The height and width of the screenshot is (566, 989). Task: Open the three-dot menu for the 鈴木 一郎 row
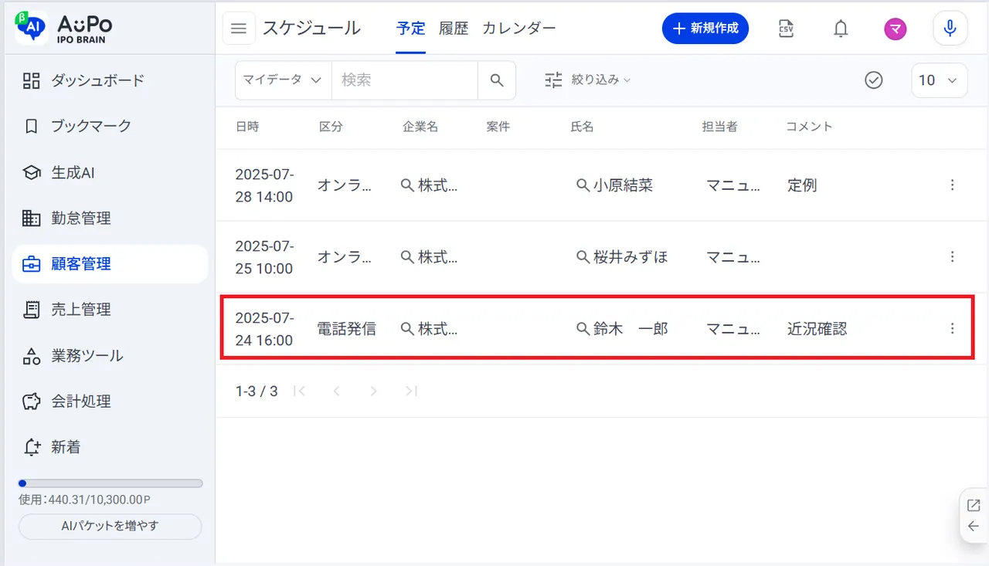point(952,329)
